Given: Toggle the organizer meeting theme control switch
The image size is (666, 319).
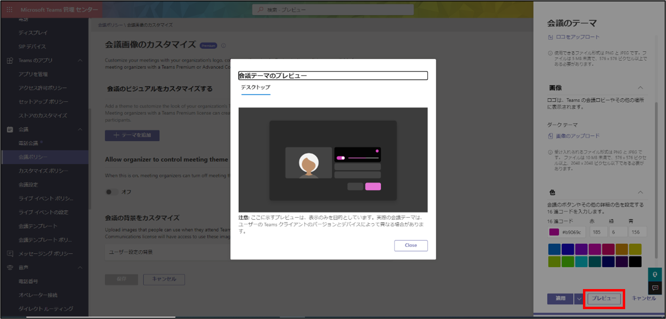Looking at the screenshot, I should pos(112,192).
